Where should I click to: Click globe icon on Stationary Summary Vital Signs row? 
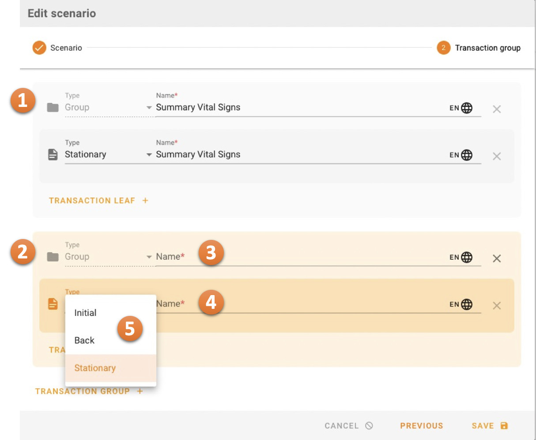pos(466,155)
